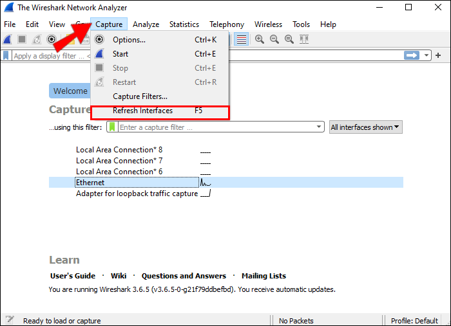Click the Capture section heading
This screenshot has height=326, width=451.
pos(70,109)
